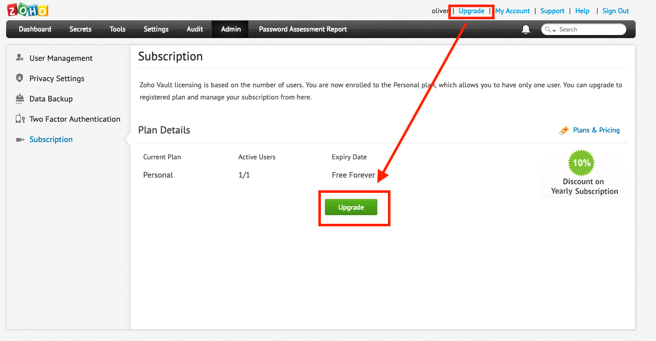Click the Expiry Date column header
656x341 pixels.
point(349,157)
